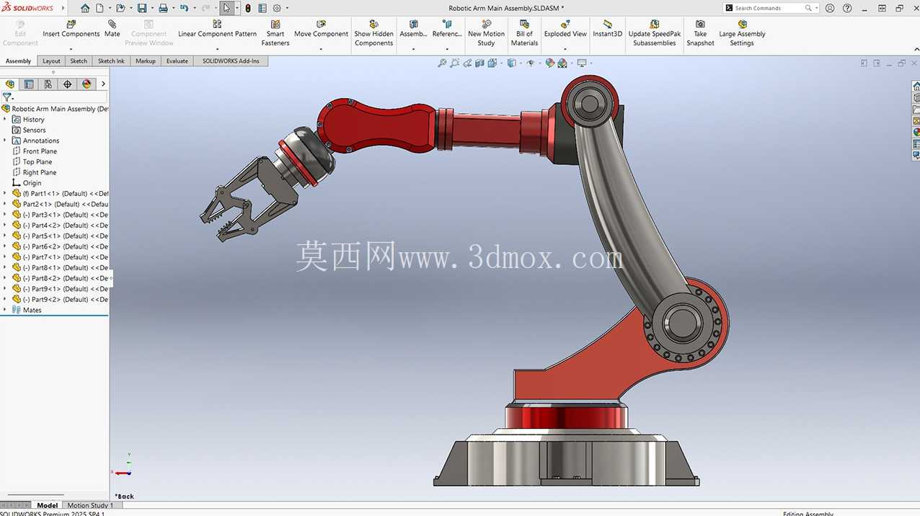Switch to the SOLIDWORKS Add-Ins tab
Image resolution: width=920 pixels, height=516 pixels.
(231, 61)
